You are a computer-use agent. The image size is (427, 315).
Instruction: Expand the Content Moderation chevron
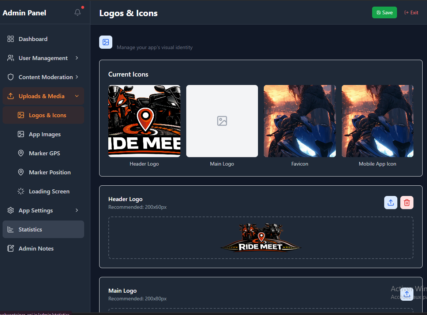click(77, 77)
